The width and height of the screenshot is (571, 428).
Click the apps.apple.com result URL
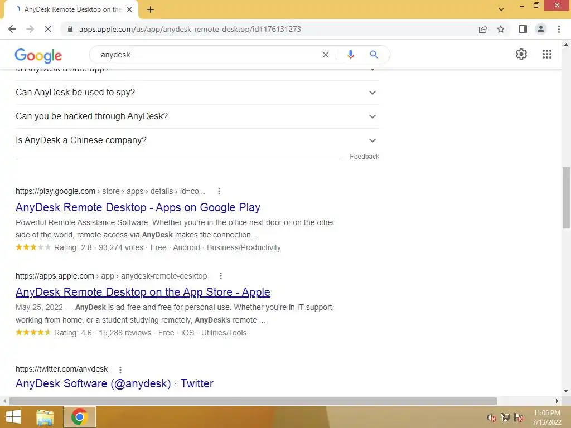(111, 276)
